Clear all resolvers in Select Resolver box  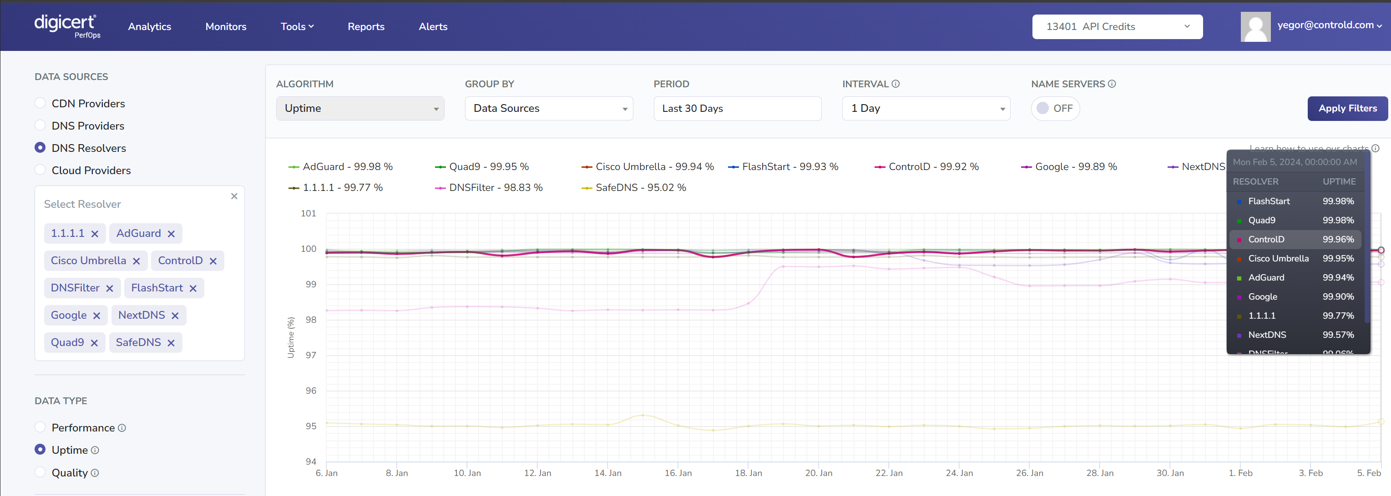tap(234, 196)
